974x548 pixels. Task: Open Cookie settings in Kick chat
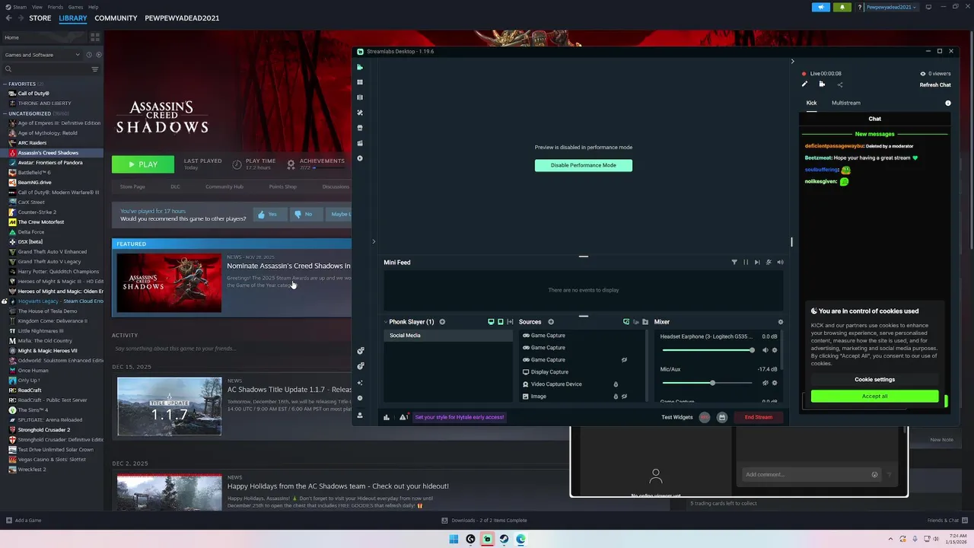point(875,379)
